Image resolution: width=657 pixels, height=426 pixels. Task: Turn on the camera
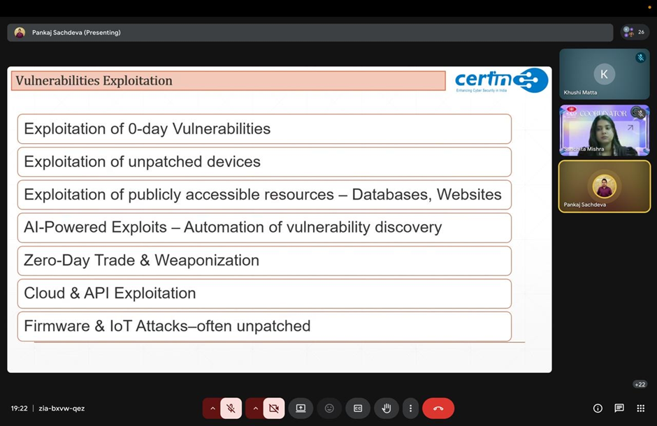pyautogui.click(x=273, y=409)
